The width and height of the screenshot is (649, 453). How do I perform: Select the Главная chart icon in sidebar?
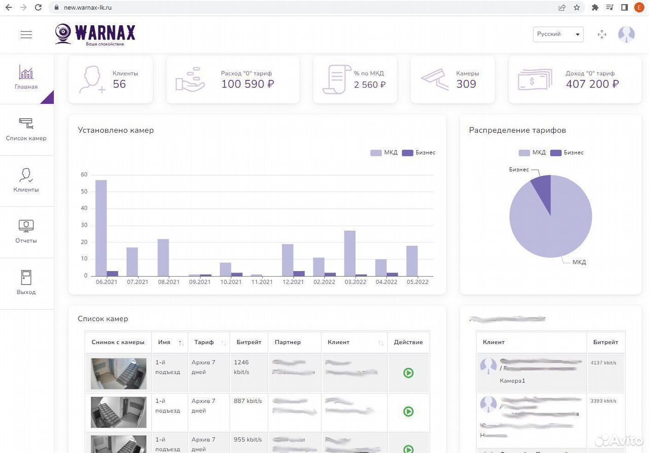[x=26, y=72]
